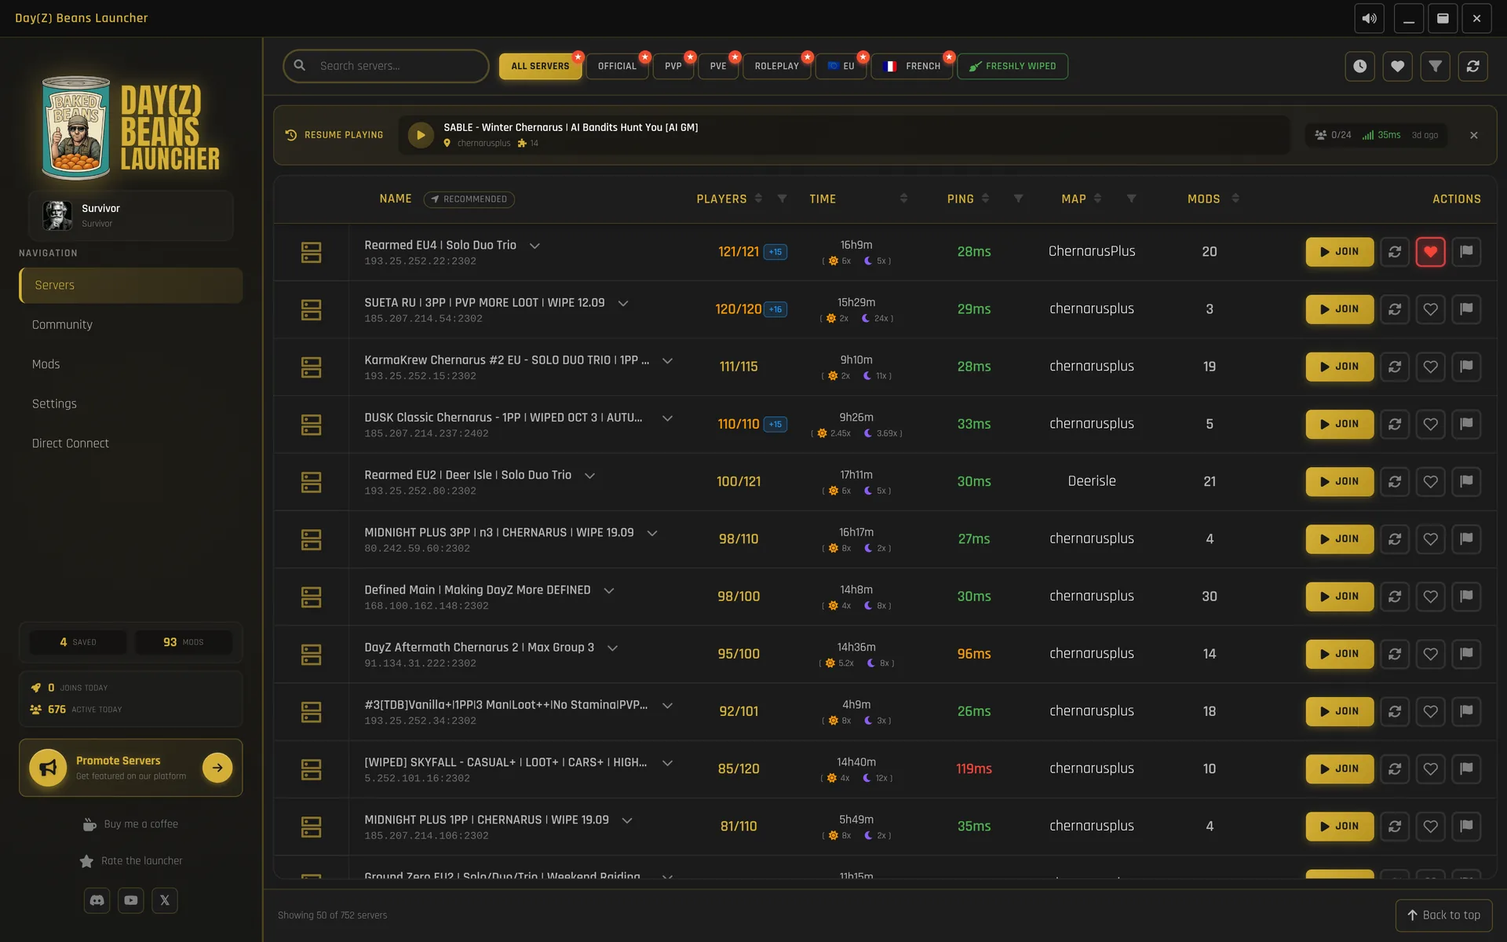1507x942 pixels.
Task: Favorite MIDNIGHT PLUS 3PP heart
Action: point(1431,539)
